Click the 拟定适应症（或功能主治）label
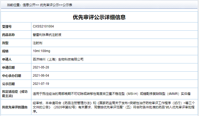Image resolution: width=199 pixels, height=116 pixels. point(15,94)
